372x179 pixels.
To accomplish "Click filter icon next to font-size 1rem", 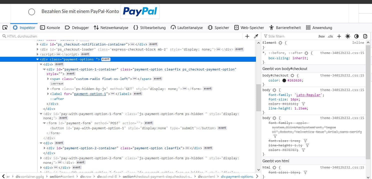I will coord(305,141).
